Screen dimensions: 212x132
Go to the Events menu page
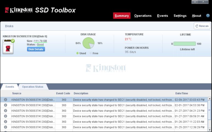[x=163, y=16]
